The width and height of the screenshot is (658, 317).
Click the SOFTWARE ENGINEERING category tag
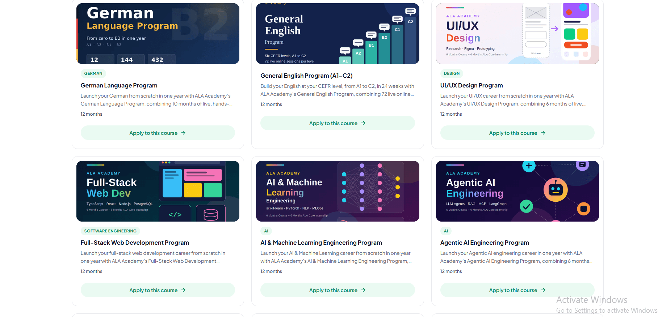point(110,231)
